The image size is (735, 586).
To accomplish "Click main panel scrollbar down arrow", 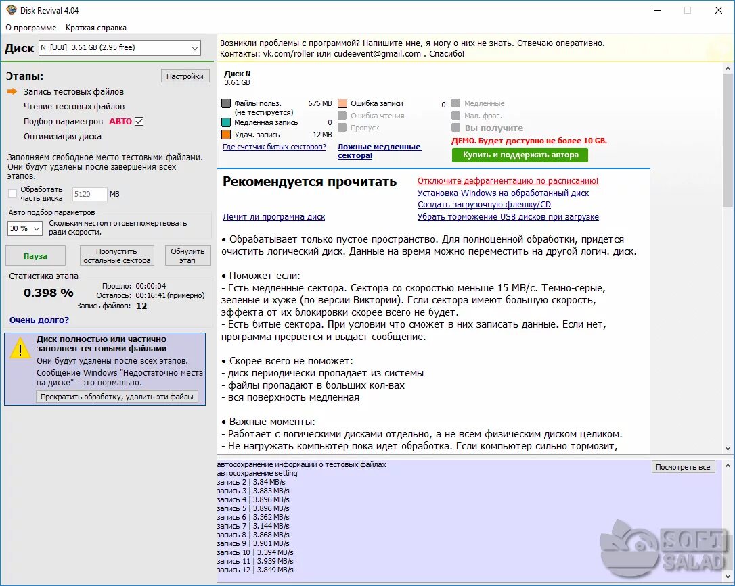I will pos(728,448).
